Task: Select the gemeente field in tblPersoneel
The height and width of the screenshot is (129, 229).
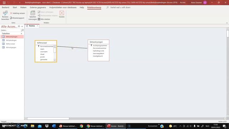Action: coord(44,59)
